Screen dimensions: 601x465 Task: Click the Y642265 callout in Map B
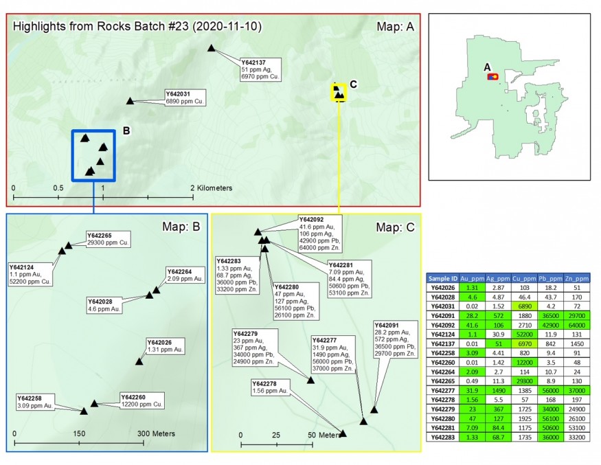tap(108, 239)
